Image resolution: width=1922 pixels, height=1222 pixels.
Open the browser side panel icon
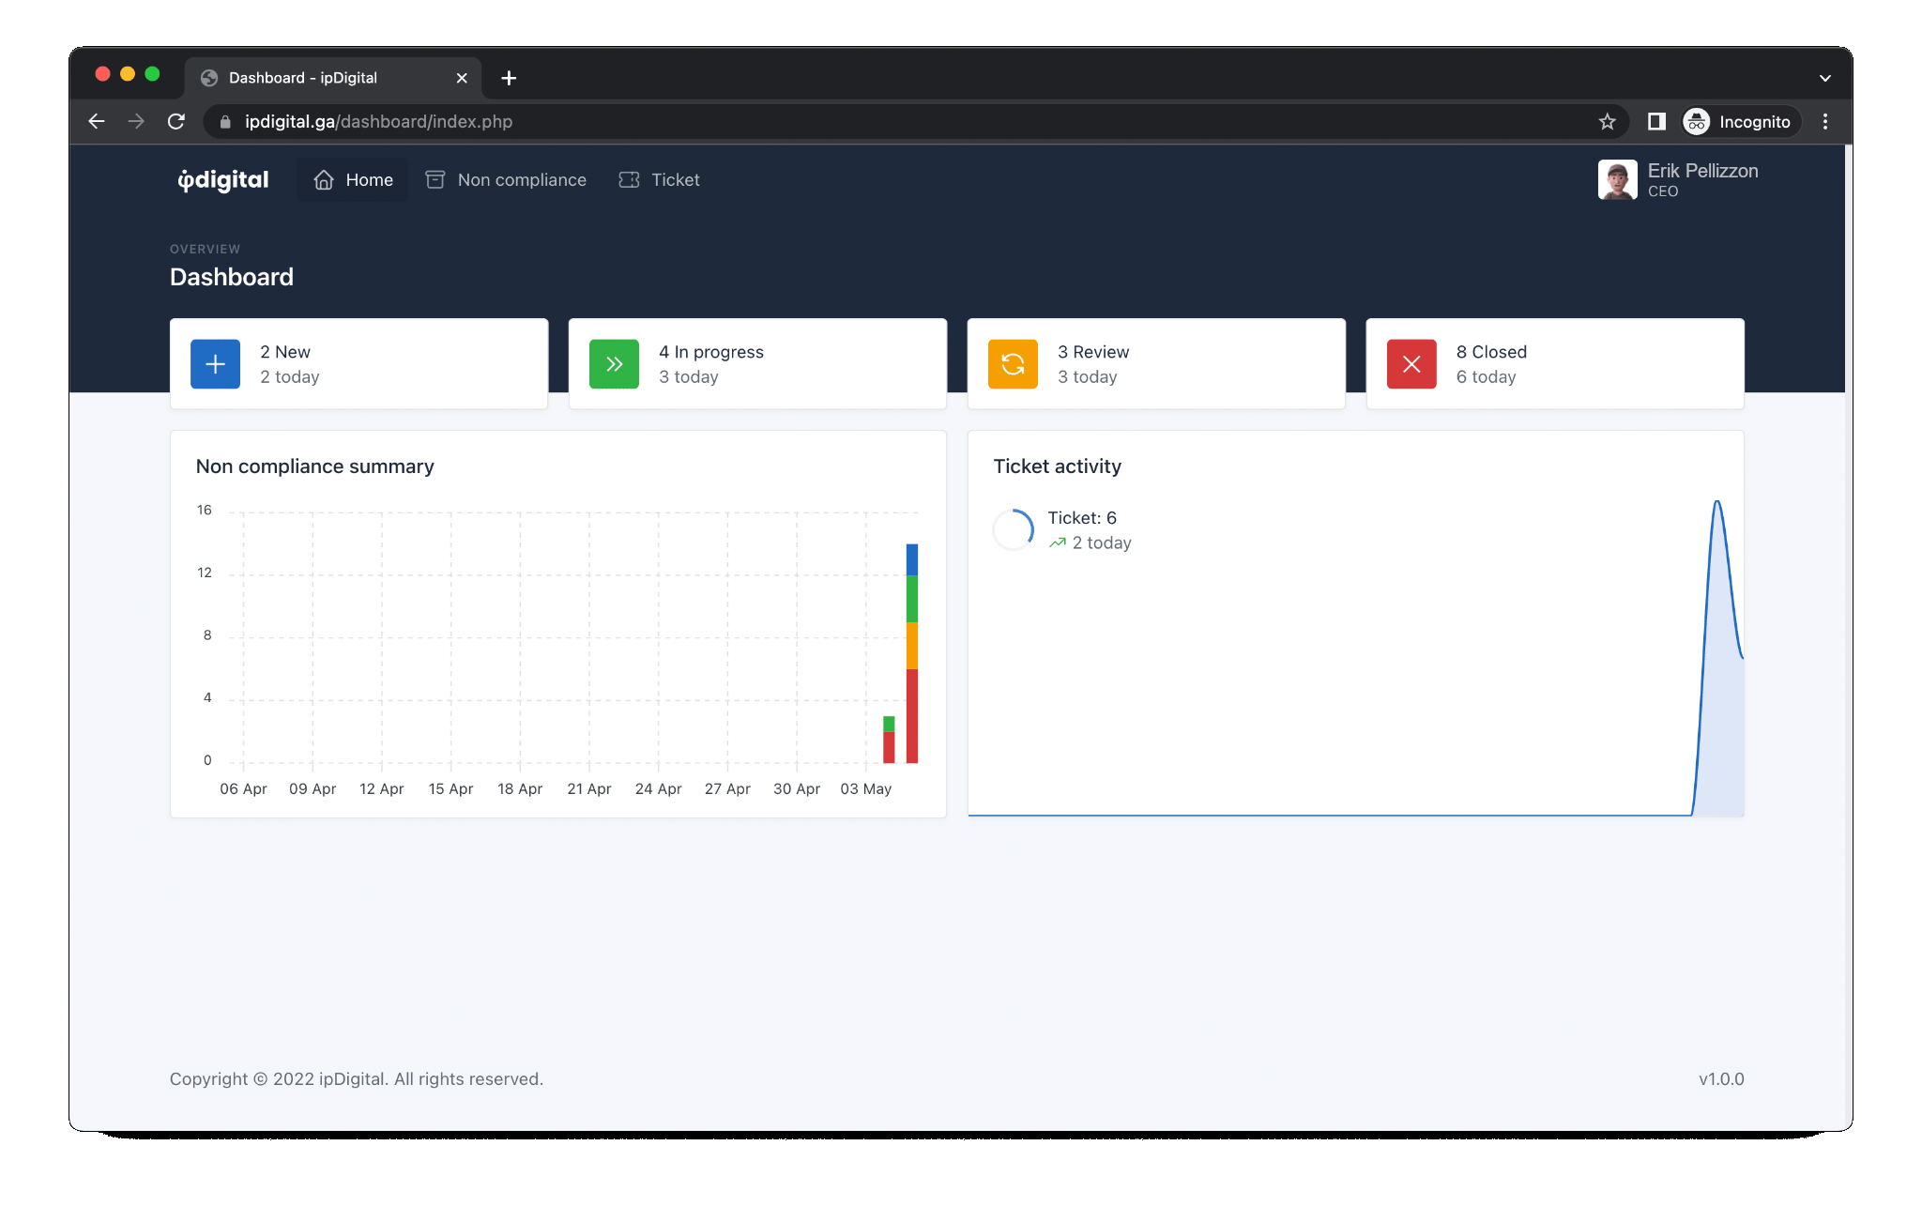tap(1656, 122)
